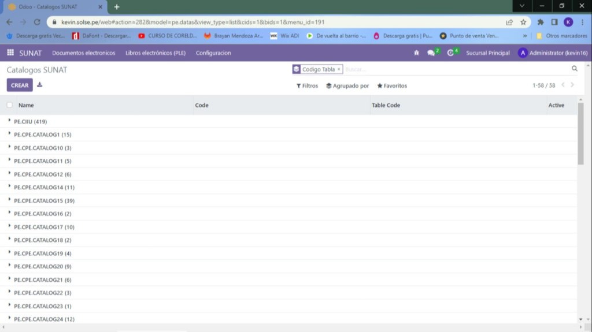
Task: Open the Odoo apps grid menu
Action: [x=10, y=53]
